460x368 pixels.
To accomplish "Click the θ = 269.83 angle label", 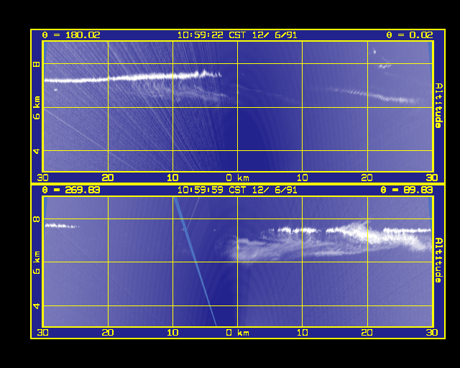I will (71, 190).
